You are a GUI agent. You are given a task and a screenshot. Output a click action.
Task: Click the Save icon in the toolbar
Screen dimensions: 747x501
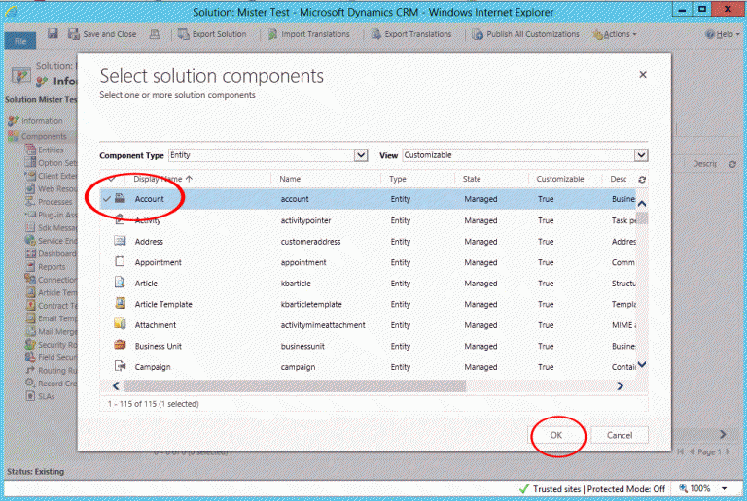coord(53,33)
